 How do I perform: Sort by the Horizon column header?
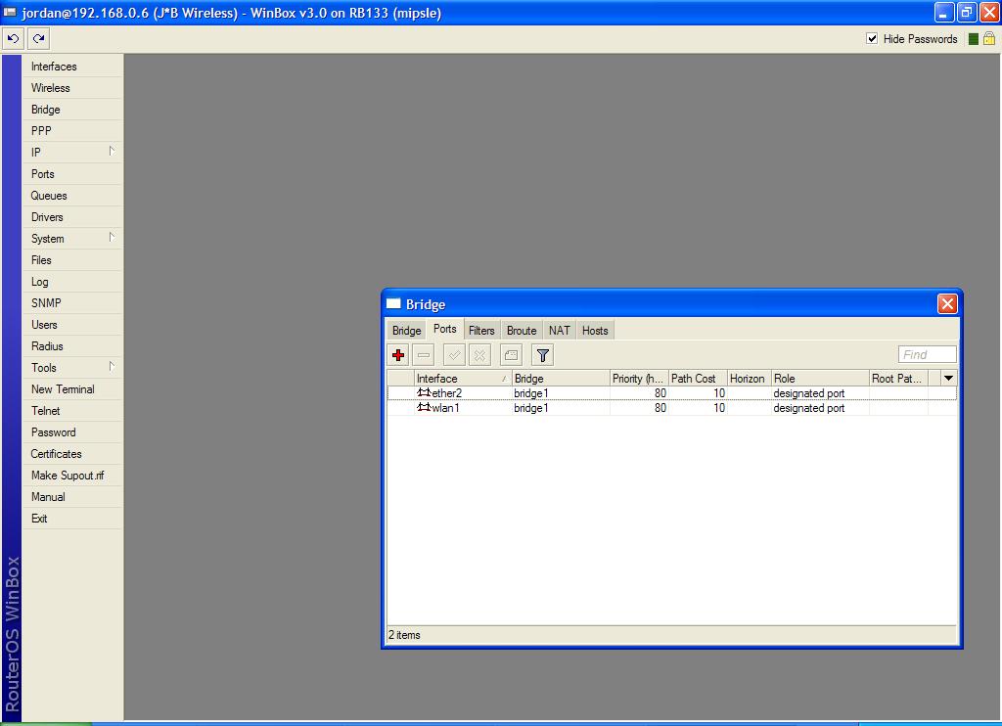(749, 379)
